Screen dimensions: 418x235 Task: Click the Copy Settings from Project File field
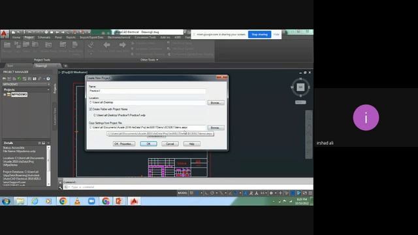coord(147,127)
